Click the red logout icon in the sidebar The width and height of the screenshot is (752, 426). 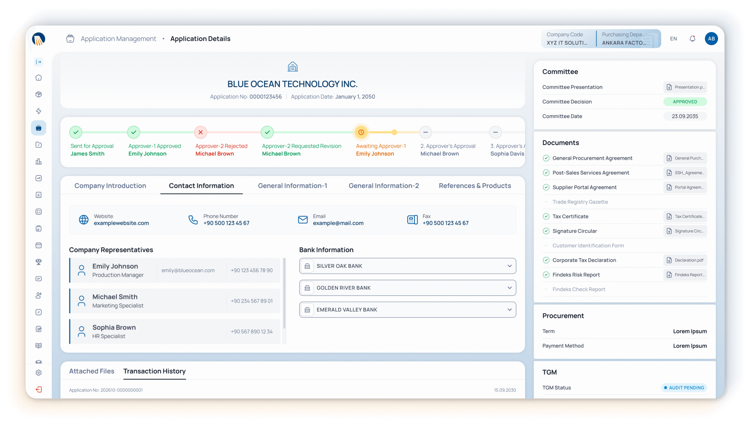point(38,389)
